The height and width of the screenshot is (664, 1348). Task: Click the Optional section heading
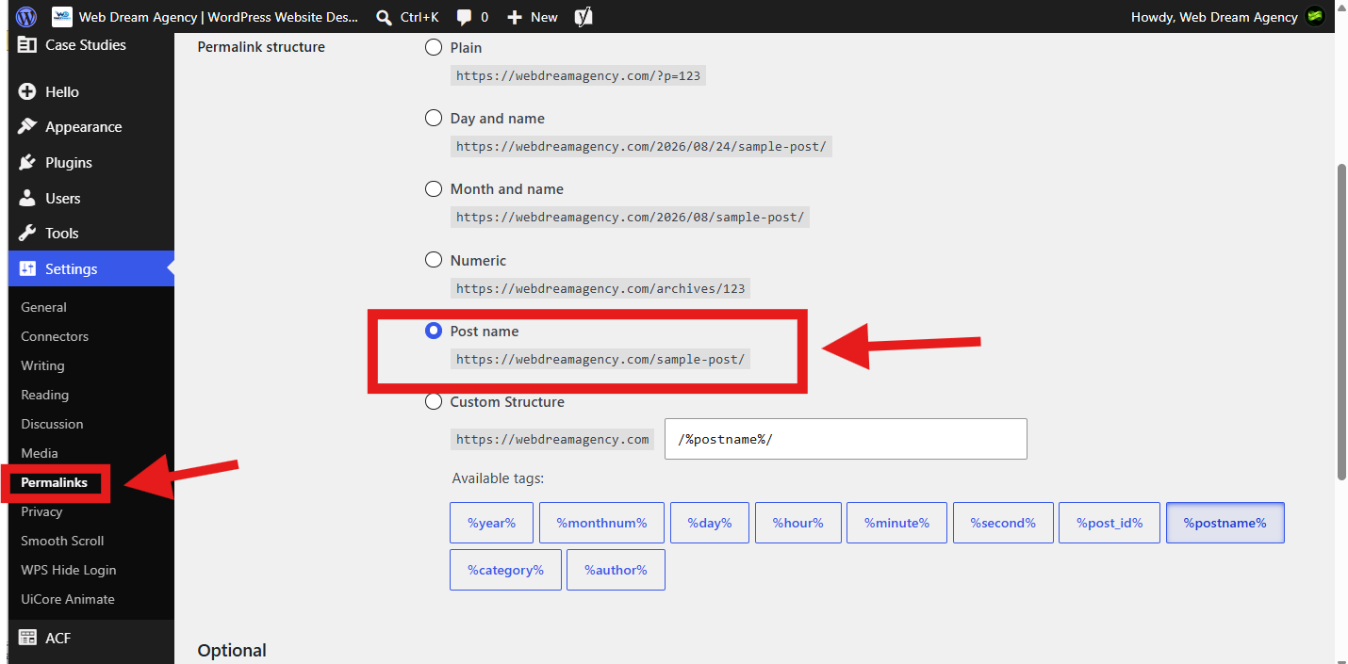232,650
